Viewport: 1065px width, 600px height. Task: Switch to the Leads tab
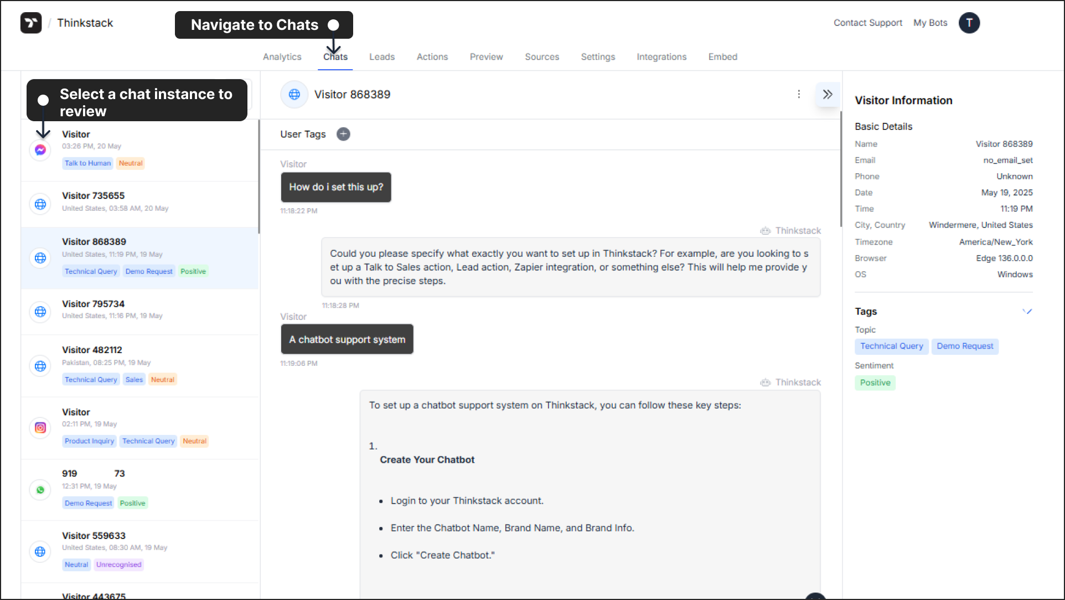(x=382, y=56)
